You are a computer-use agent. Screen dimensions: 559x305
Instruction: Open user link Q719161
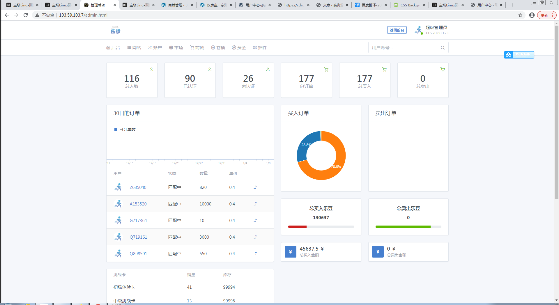click(139, 237)
